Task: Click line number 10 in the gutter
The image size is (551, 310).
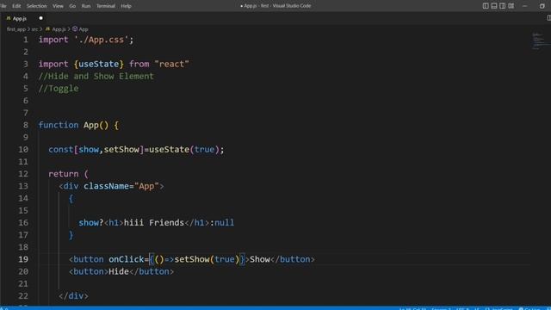Action: point(23,149)
